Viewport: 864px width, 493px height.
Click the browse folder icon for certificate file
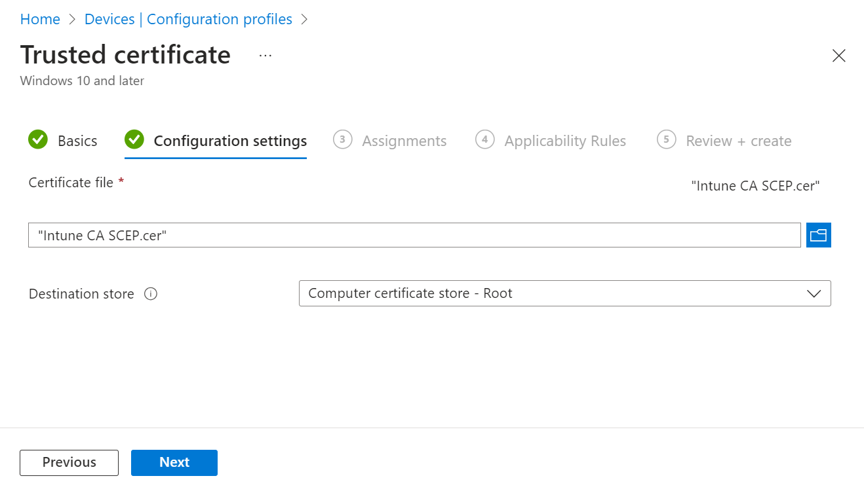point(818,235)
